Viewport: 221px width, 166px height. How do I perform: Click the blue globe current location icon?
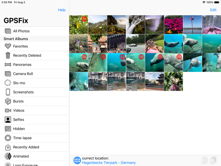[x=77, y=160]
